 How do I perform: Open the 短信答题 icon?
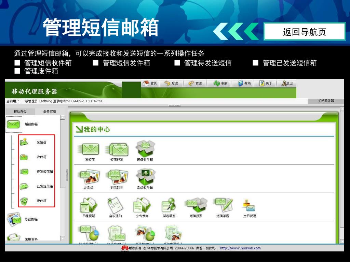(223, 208)
